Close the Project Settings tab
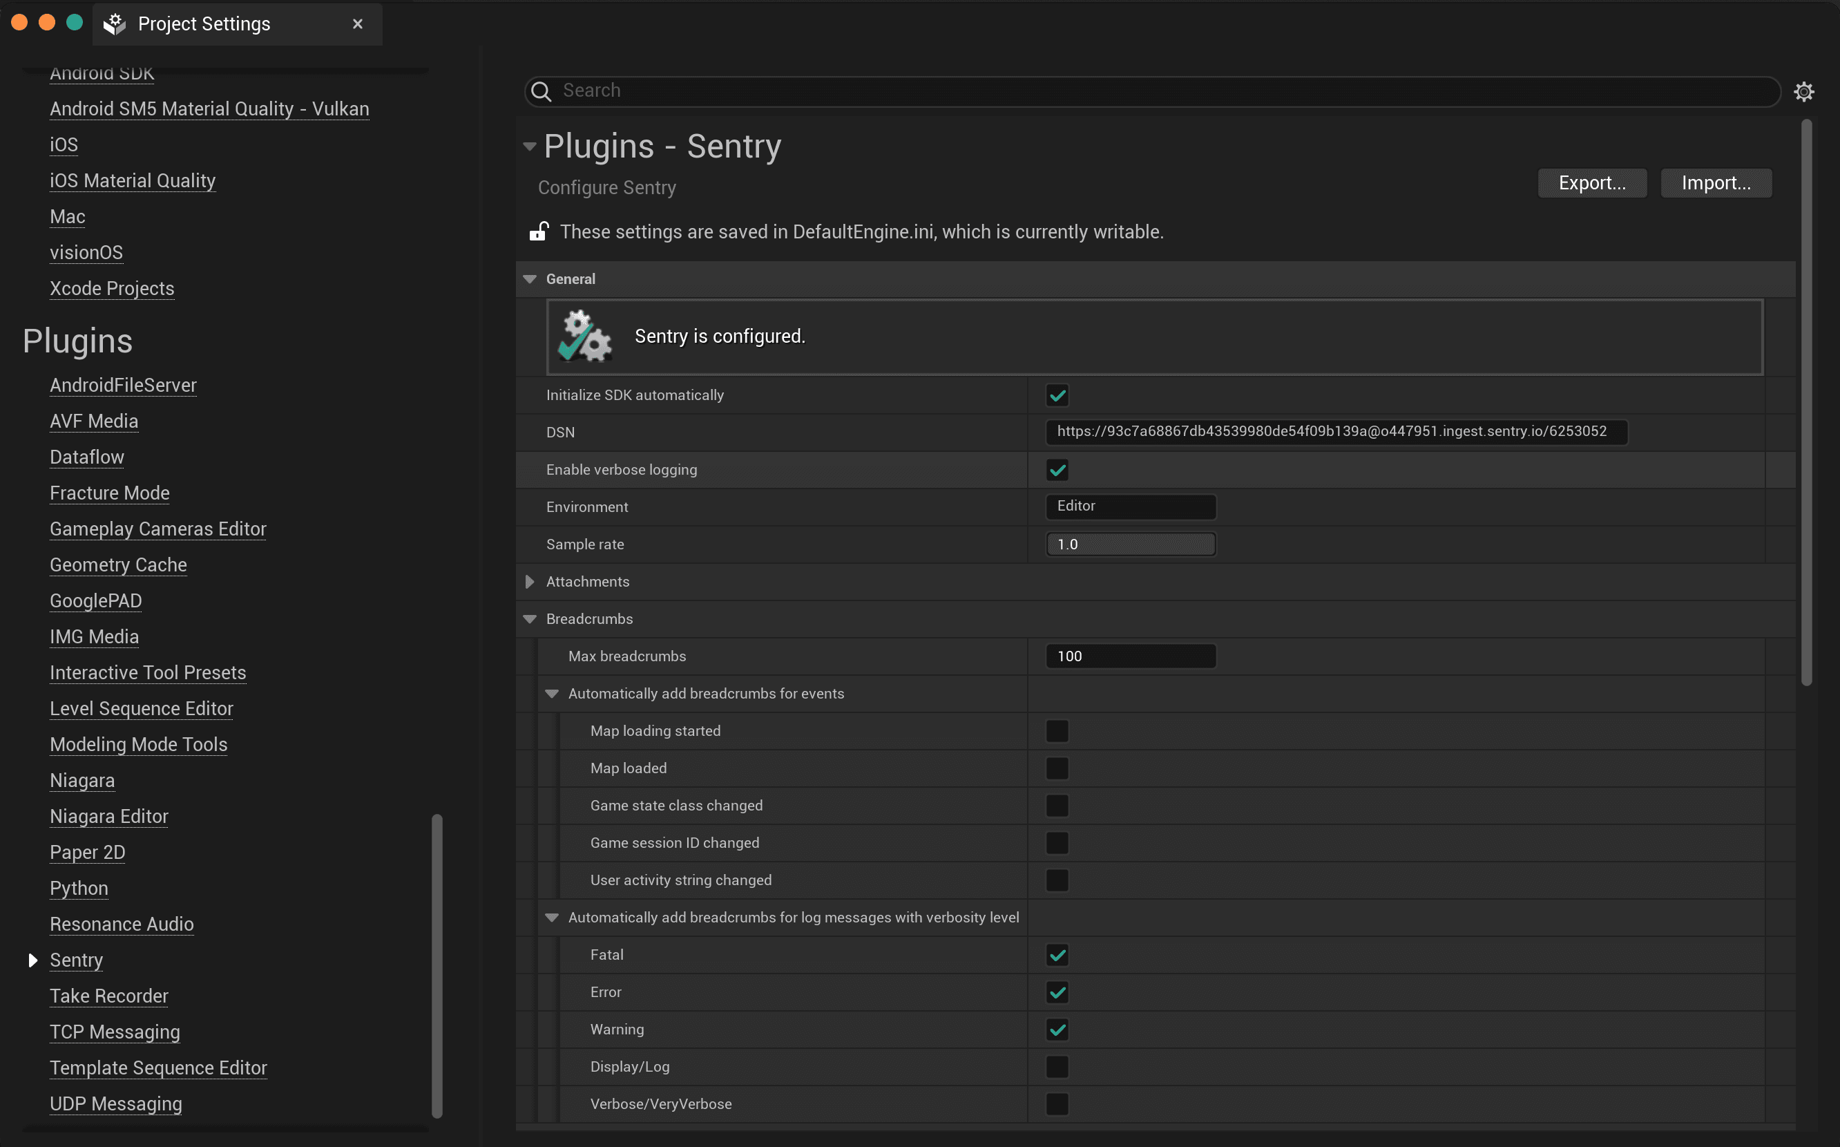The height and width of the screenshot is (1147, 1840). (x=358, y=23)
